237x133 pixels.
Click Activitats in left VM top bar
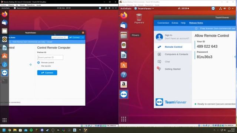[x=6, y=8]
